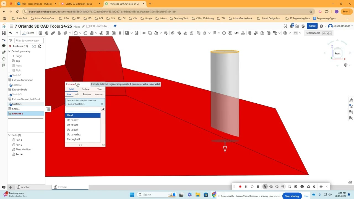The width and height of the screenshot is (354, 199).
Task: Select the Shell tool icon
Action: click(108, 33)
